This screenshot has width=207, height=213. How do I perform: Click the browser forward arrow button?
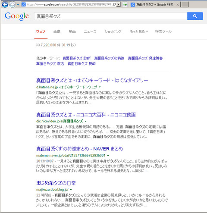(12, 5)
